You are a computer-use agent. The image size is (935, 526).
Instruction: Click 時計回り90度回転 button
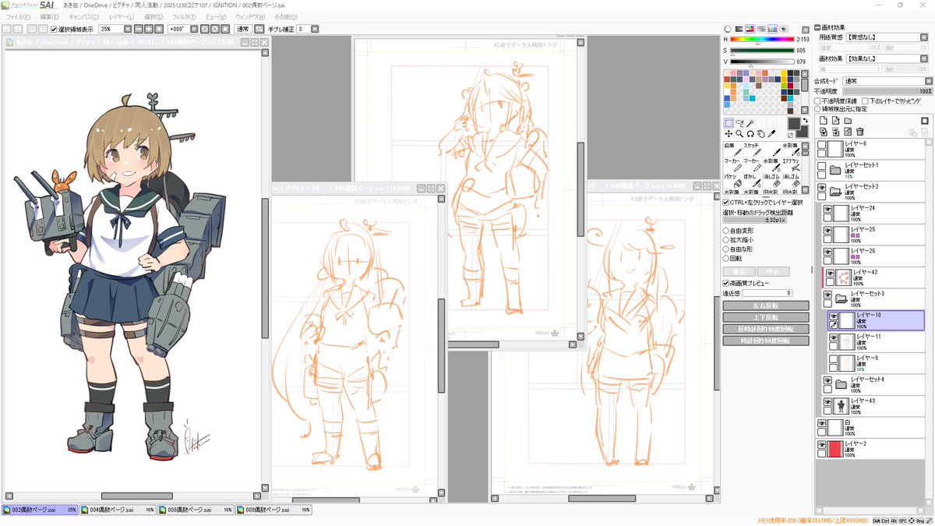(765, 341)
